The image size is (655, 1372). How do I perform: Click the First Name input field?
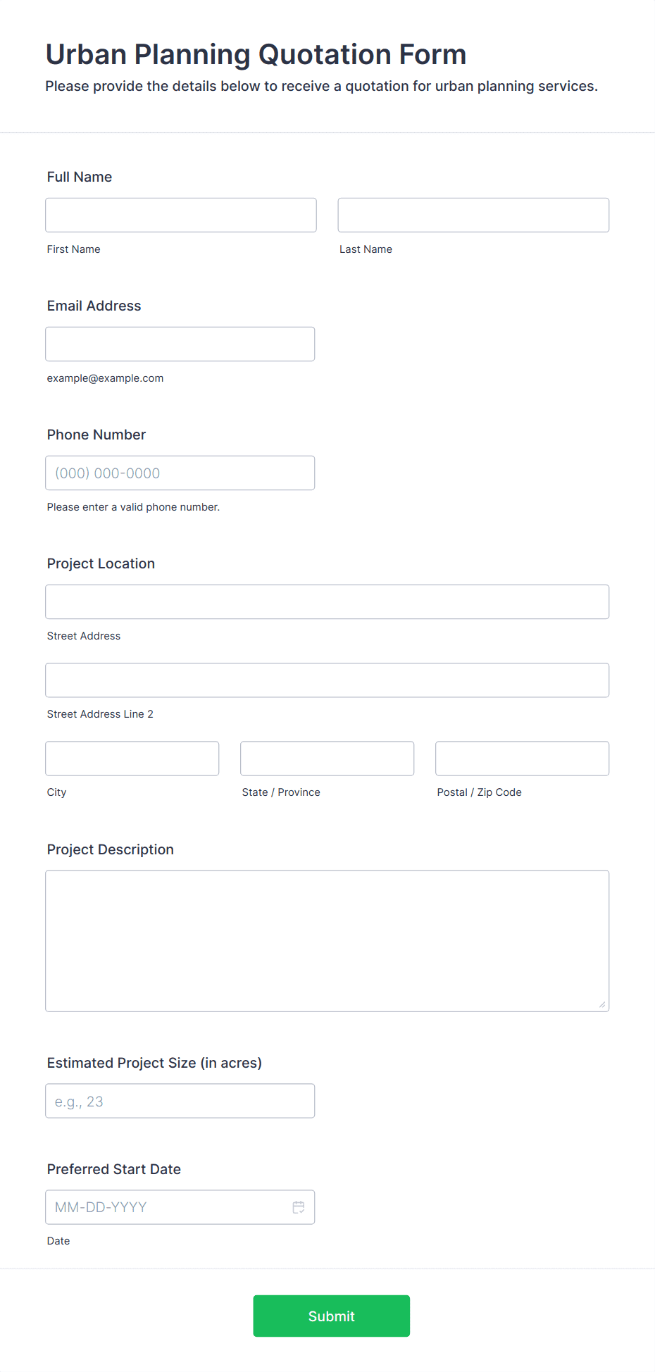(x=181, y=215)
